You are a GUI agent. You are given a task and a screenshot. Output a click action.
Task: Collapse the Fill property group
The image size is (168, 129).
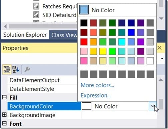4,97
